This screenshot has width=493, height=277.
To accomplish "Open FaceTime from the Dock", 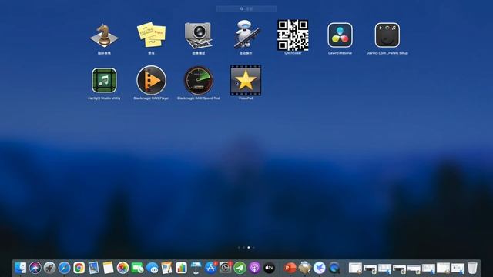I will [137, 268].
